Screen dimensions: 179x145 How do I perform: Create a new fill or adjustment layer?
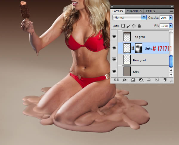(x=141, y=80)
